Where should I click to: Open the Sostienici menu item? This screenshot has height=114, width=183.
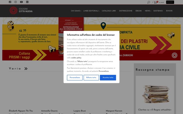point(158,11)
